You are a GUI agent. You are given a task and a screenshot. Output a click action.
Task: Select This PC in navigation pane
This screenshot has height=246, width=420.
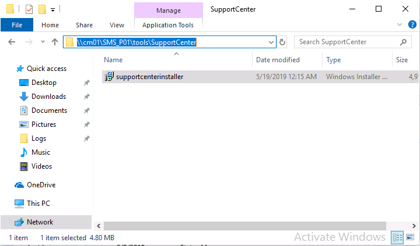tap(38, 204)
